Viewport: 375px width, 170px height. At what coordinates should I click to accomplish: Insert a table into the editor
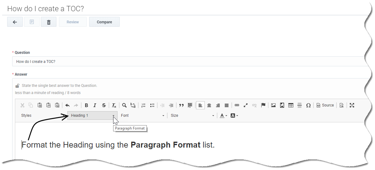[291, 105]
